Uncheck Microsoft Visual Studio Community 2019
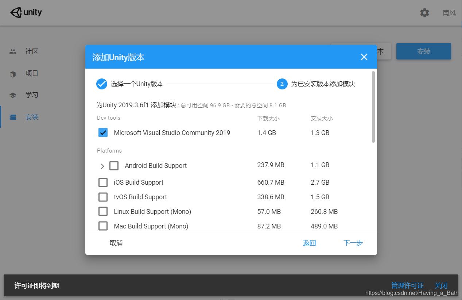Screen dimensions: 462x300 [103, 132]
